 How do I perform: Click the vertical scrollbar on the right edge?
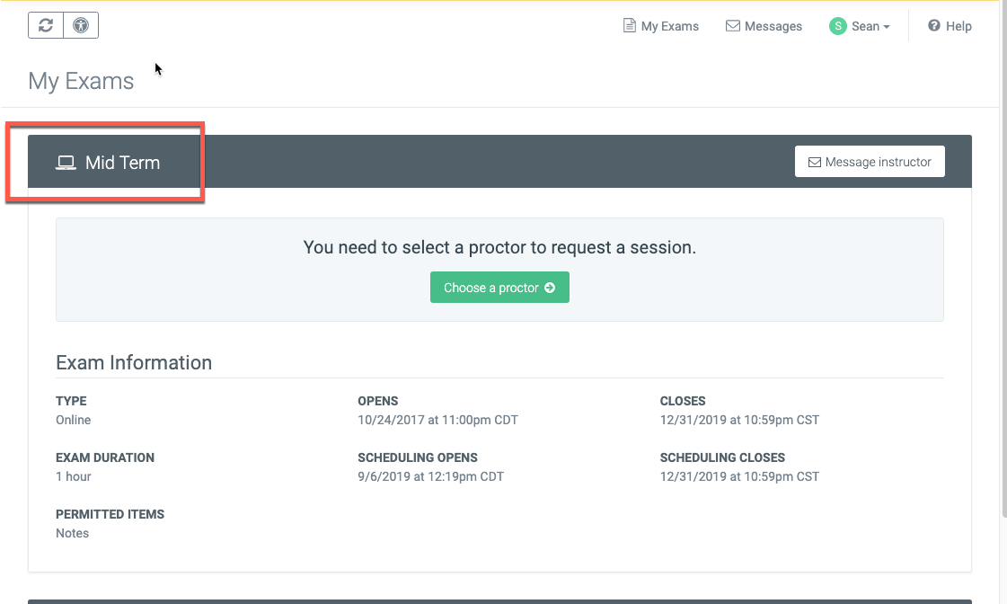point(1003,270)
